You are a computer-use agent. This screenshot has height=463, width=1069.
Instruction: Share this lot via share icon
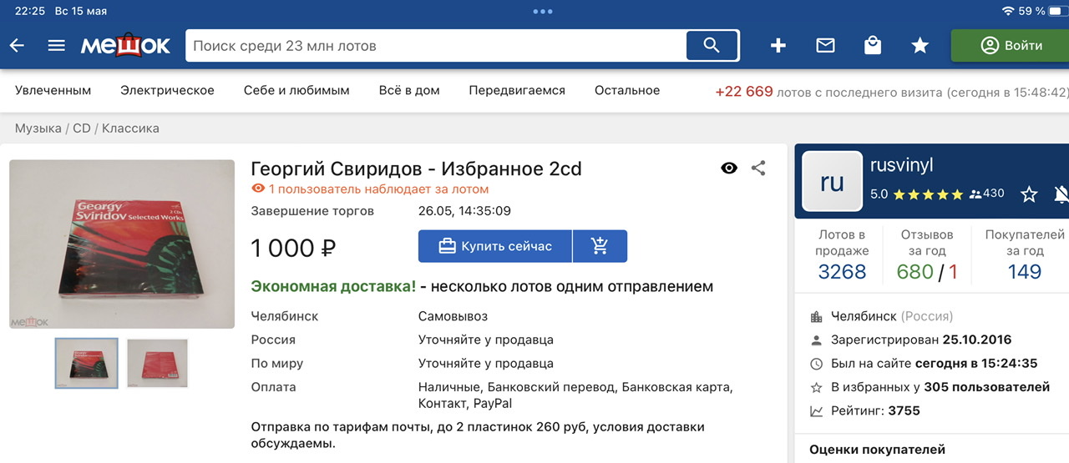(x=758, y=169)
